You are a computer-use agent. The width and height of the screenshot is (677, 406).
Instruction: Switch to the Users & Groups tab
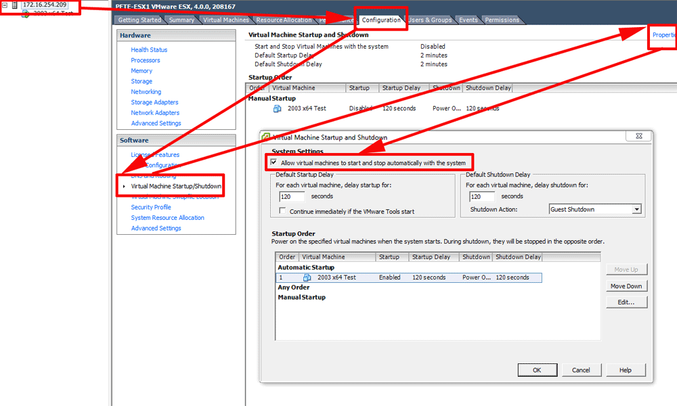[430, 20]
